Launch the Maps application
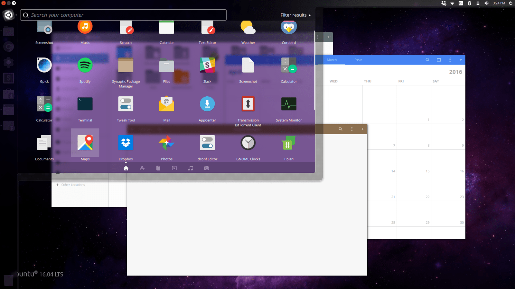The width and height of the screenshot is (515, 289). click(x=85, y=143)
